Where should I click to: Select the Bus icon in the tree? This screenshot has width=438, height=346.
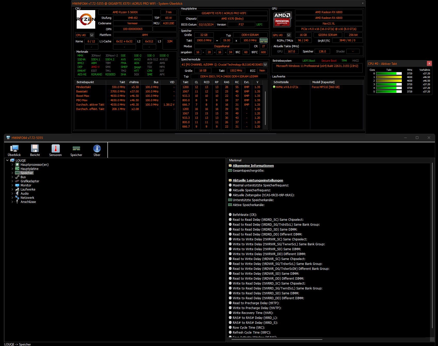click(x=17, y=177)
